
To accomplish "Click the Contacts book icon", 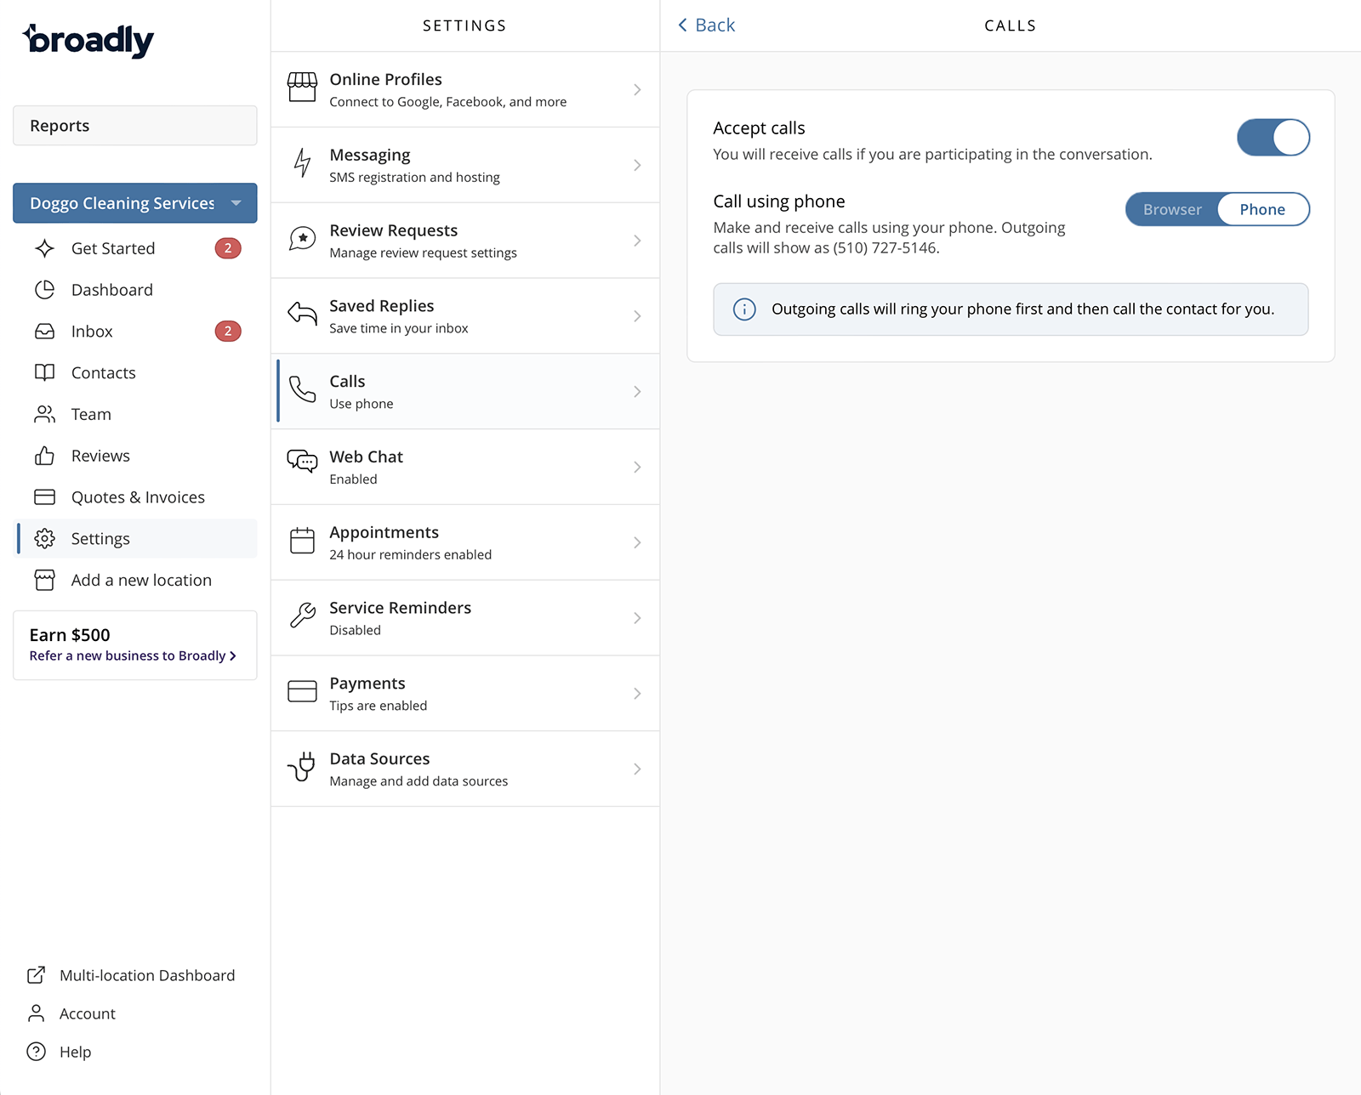I will pyautogui.click(x=45, y=372).
